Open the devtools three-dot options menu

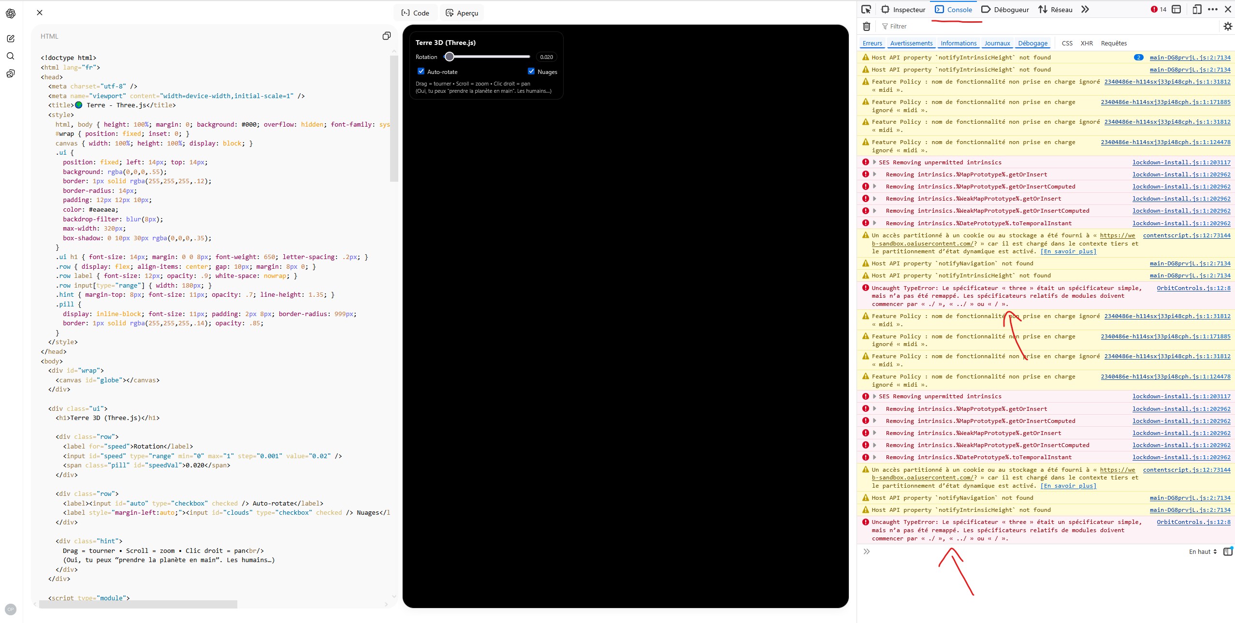pos(1213,9)
